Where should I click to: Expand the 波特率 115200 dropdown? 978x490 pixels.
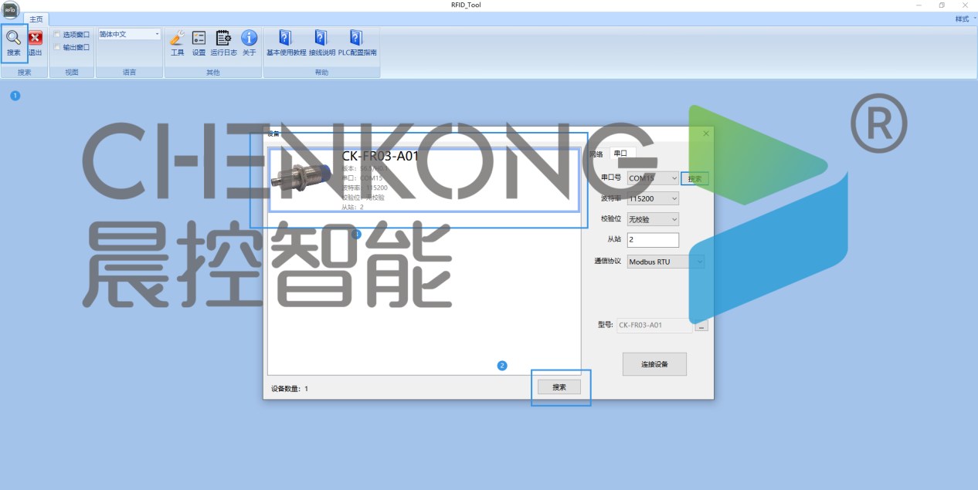coord(653,199)
